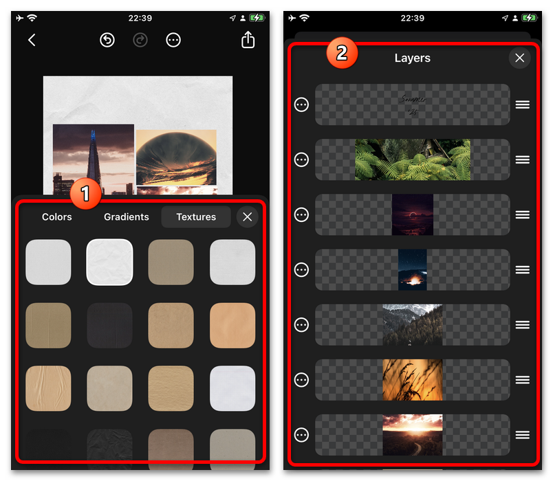Grab the reorder handle of the campfire layer
Image resolution: width=553 pixels, height=481 pixels.
[x=522, y=269]
